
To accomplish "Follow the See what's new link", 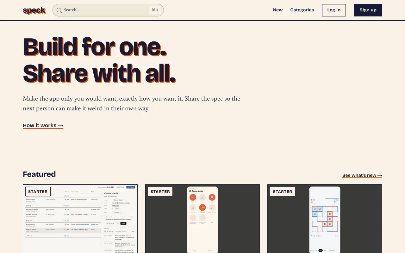I will click(x=362, y=175).
